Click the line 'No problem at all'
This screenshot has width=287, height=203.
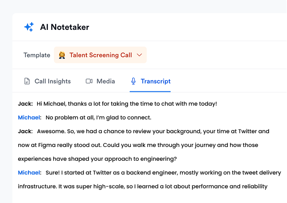click(98, 118)
